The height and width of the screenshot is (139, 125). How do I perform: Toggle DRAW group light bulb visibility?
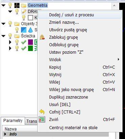[17, 12]
